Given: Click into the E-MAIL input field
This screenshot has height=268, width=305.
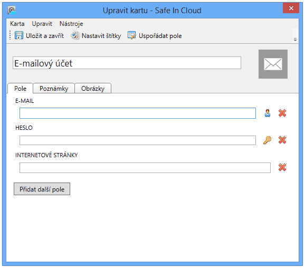Looking at the screenshot, I should pyautogui.click(x=138, y=113).
